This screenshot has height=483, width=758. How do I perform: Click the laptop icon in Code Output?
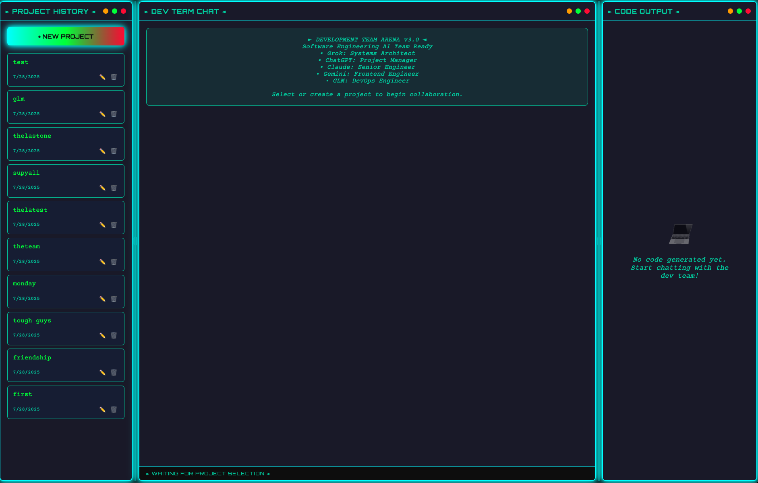pos(681,234)
